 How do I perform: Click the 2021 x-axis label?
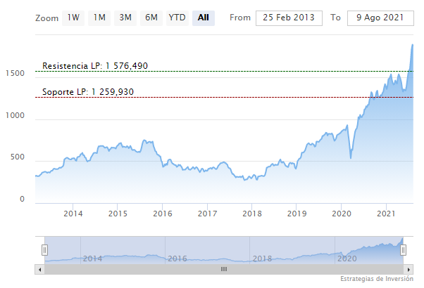386,214
